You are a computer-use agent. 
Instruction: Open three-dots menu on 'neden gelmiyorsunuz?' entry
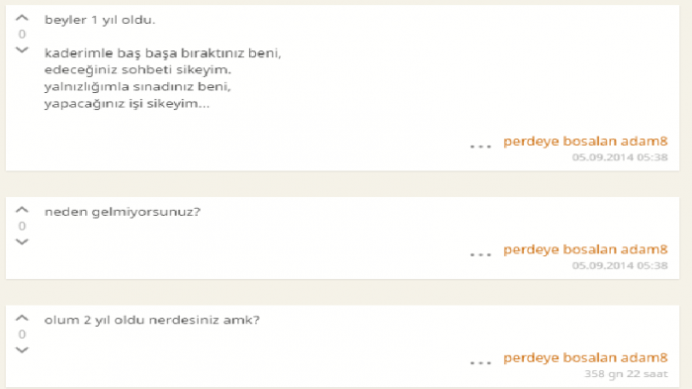480,254
